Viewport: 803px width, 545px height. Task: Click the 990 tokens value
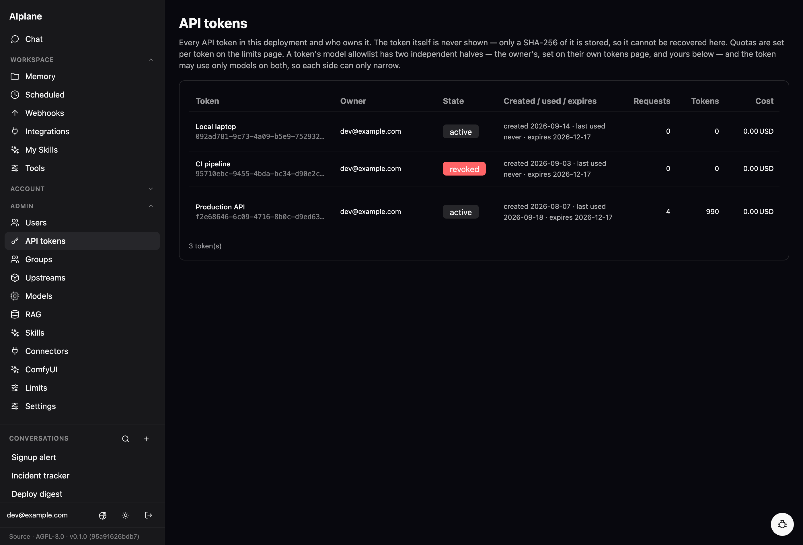tap(712, 211)
